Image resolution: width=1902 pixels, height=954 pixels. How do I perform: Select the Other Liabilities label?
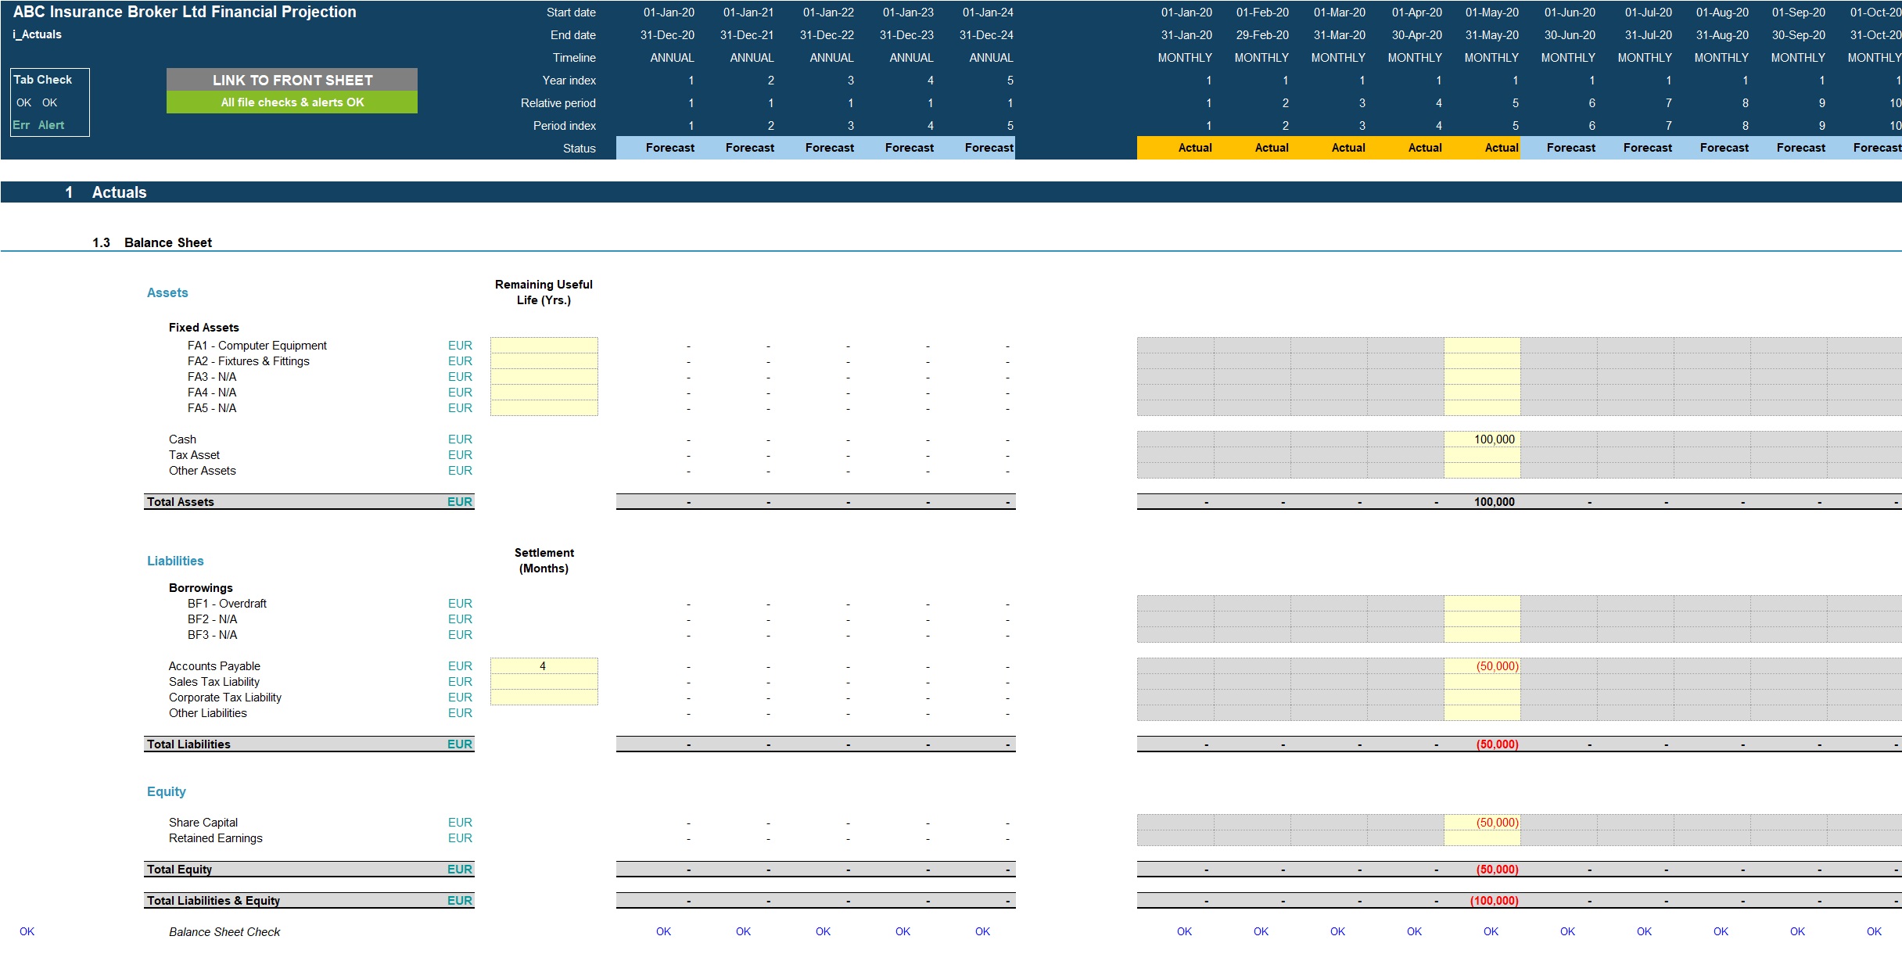click(208, 713)
